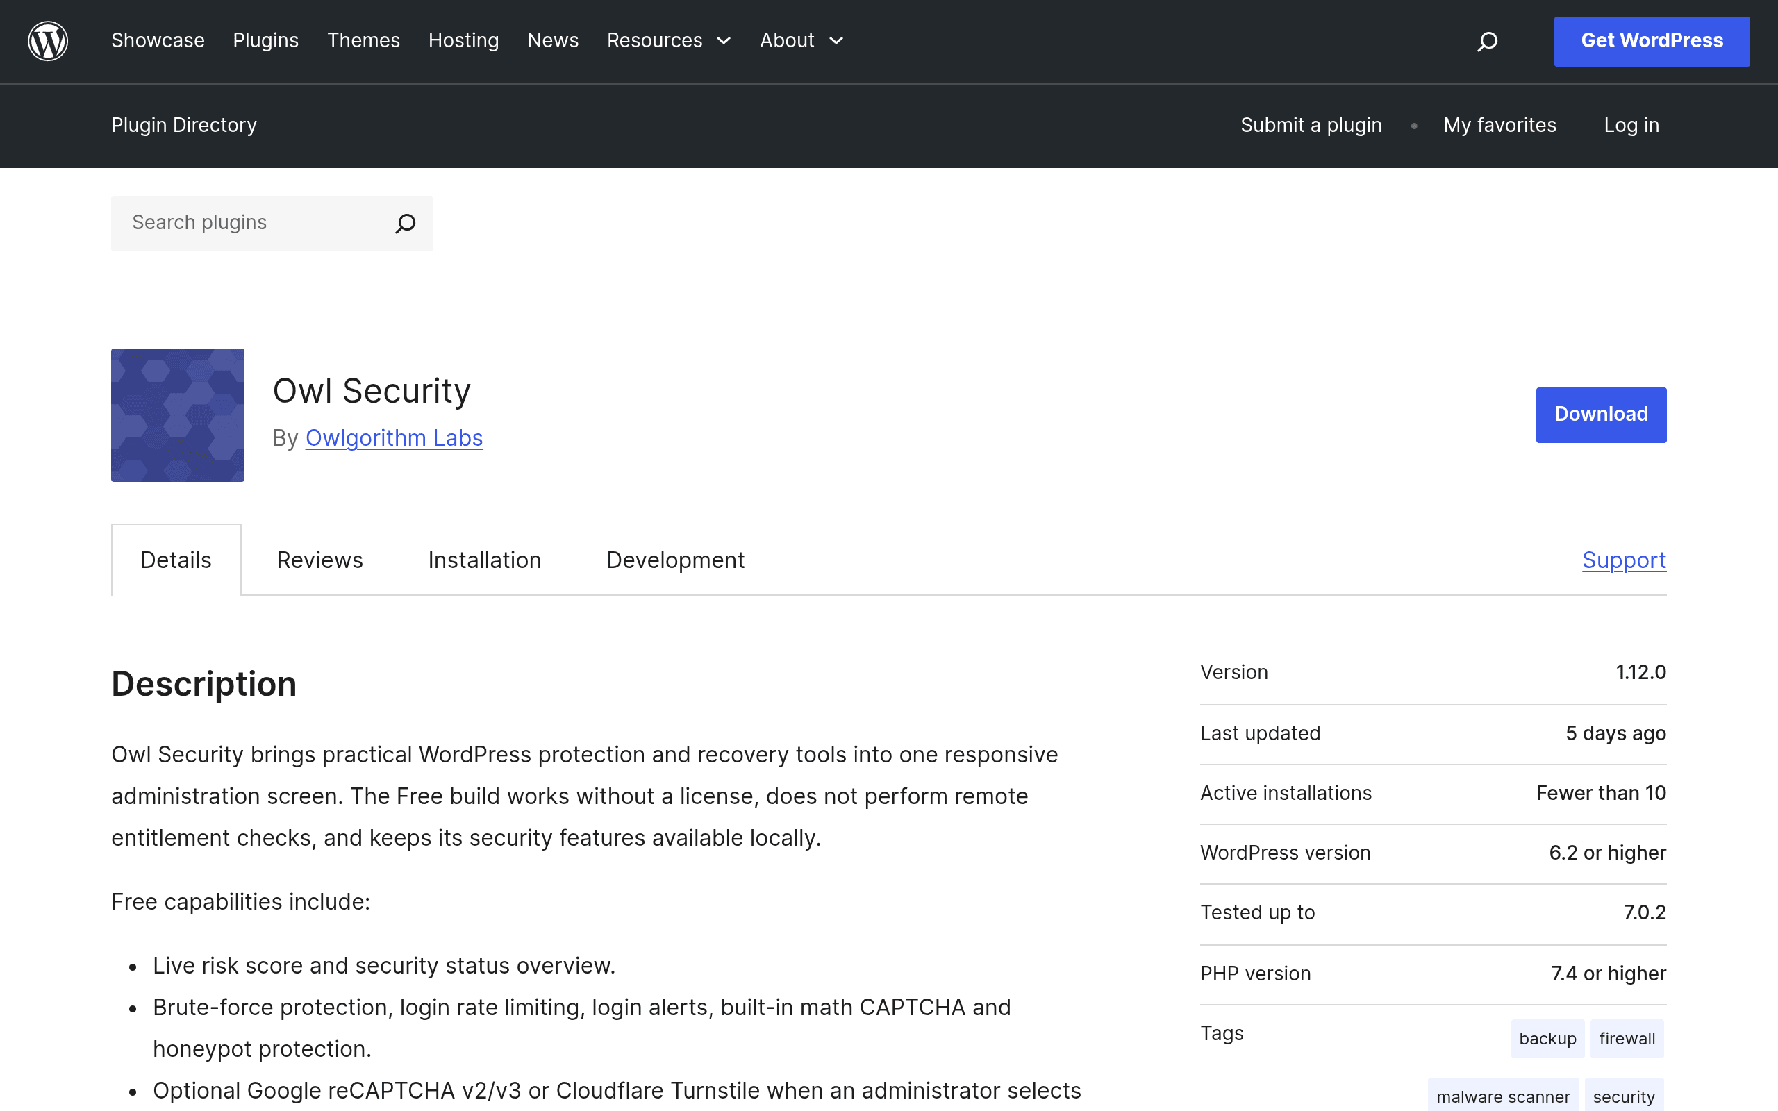Go to Plugin Directory home
Image resolution: width=1778 pixels, height=1111 pixels.
point(183,125)
